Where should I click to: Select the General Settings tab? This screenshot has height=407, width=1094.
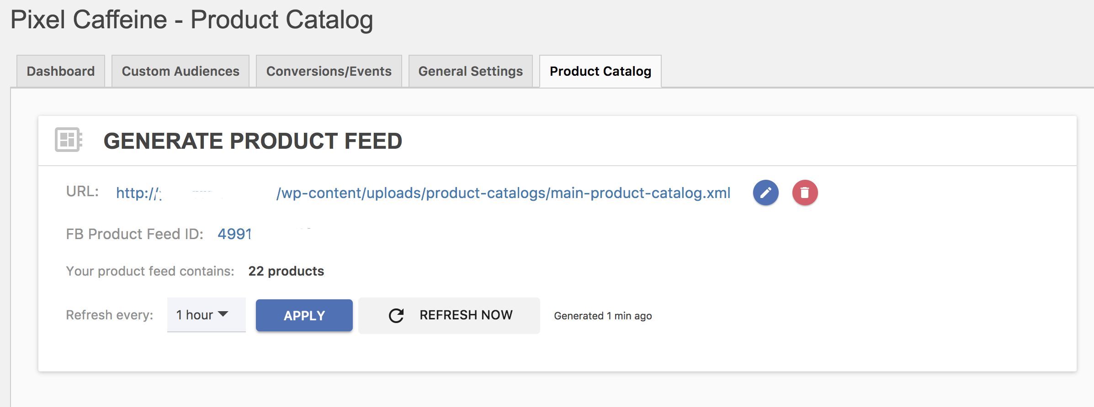pos(470,71)
